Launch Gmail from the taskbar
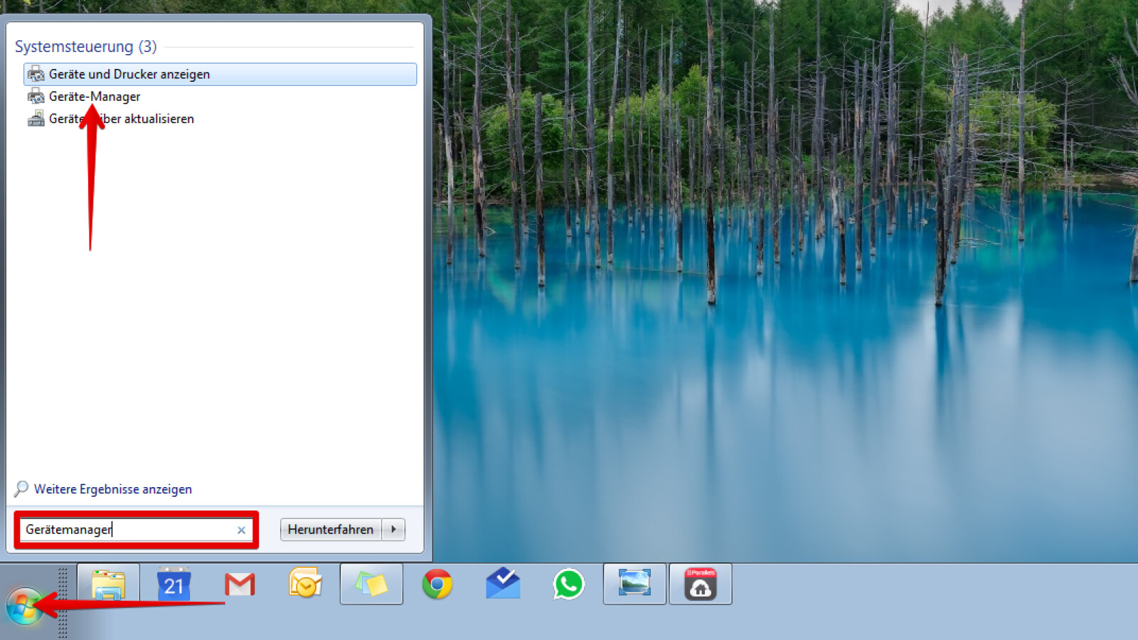Image resolution: width=1138 pixels, height=640 pixels. click(x=240, y=585)
